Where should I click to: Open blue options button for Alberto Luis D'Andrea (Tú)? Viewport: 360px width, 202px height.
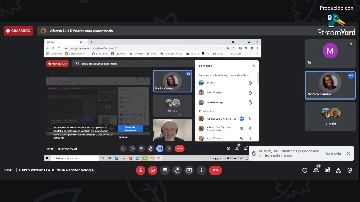point(242,119)
